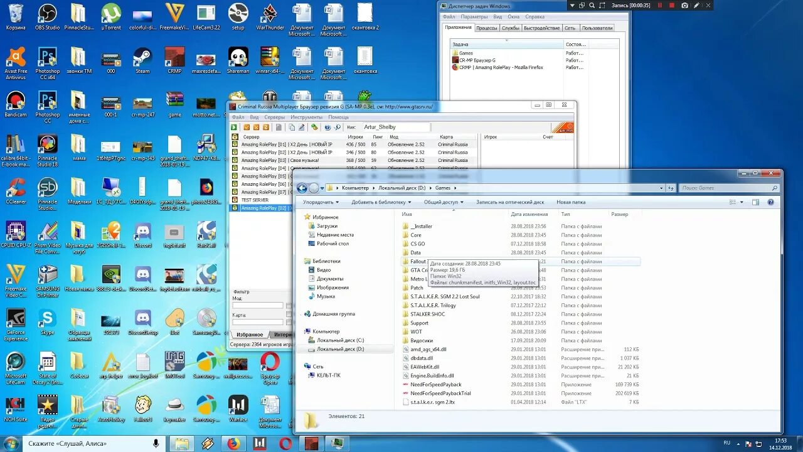Select the Избранное tab in CRMP browser
The width and height of the screenshot is (803, 452).
[250, 335]
